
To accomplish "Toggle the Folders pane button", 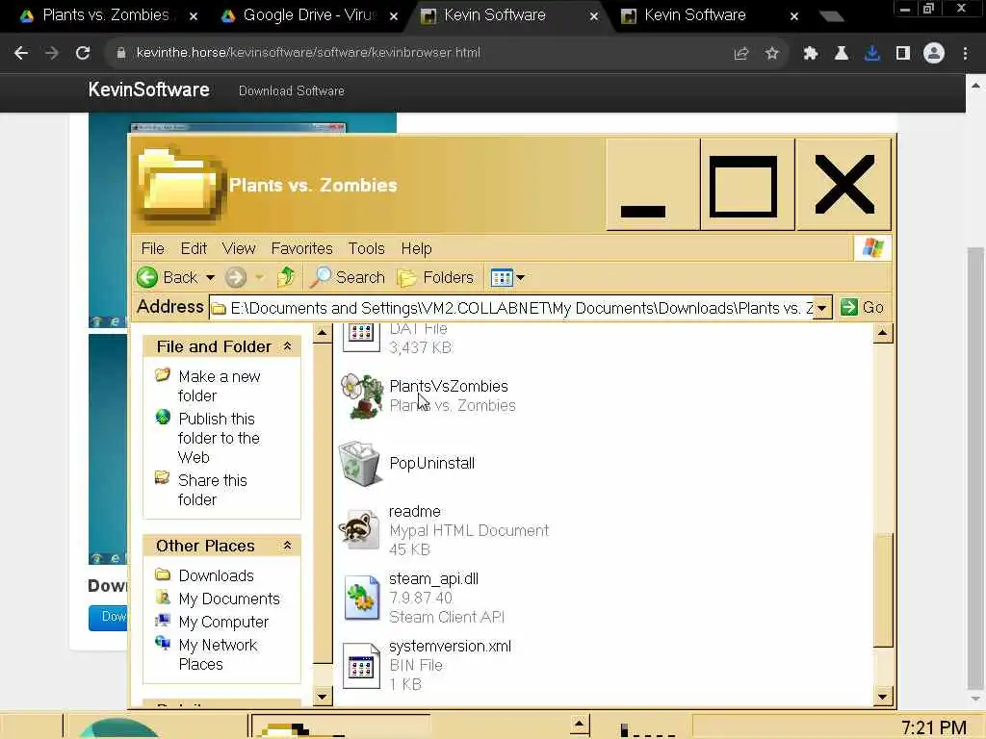I will tap(436, 277).
